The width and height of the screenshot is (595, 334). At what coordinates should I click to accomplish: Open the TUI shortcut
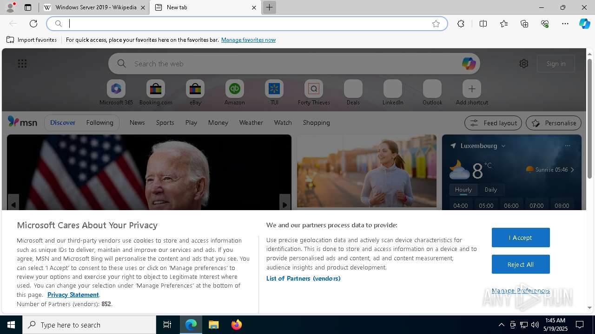coord(274,93)
